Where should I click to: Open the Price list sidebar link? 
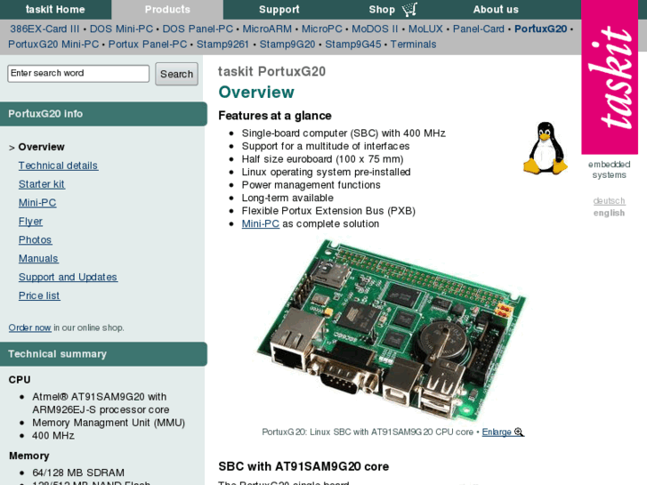pyautogui.click(x=39, y=295)
